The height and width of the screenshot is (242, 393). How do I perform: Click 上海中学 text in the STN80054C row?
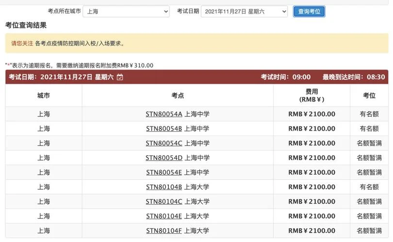click(x=197, y=143)
